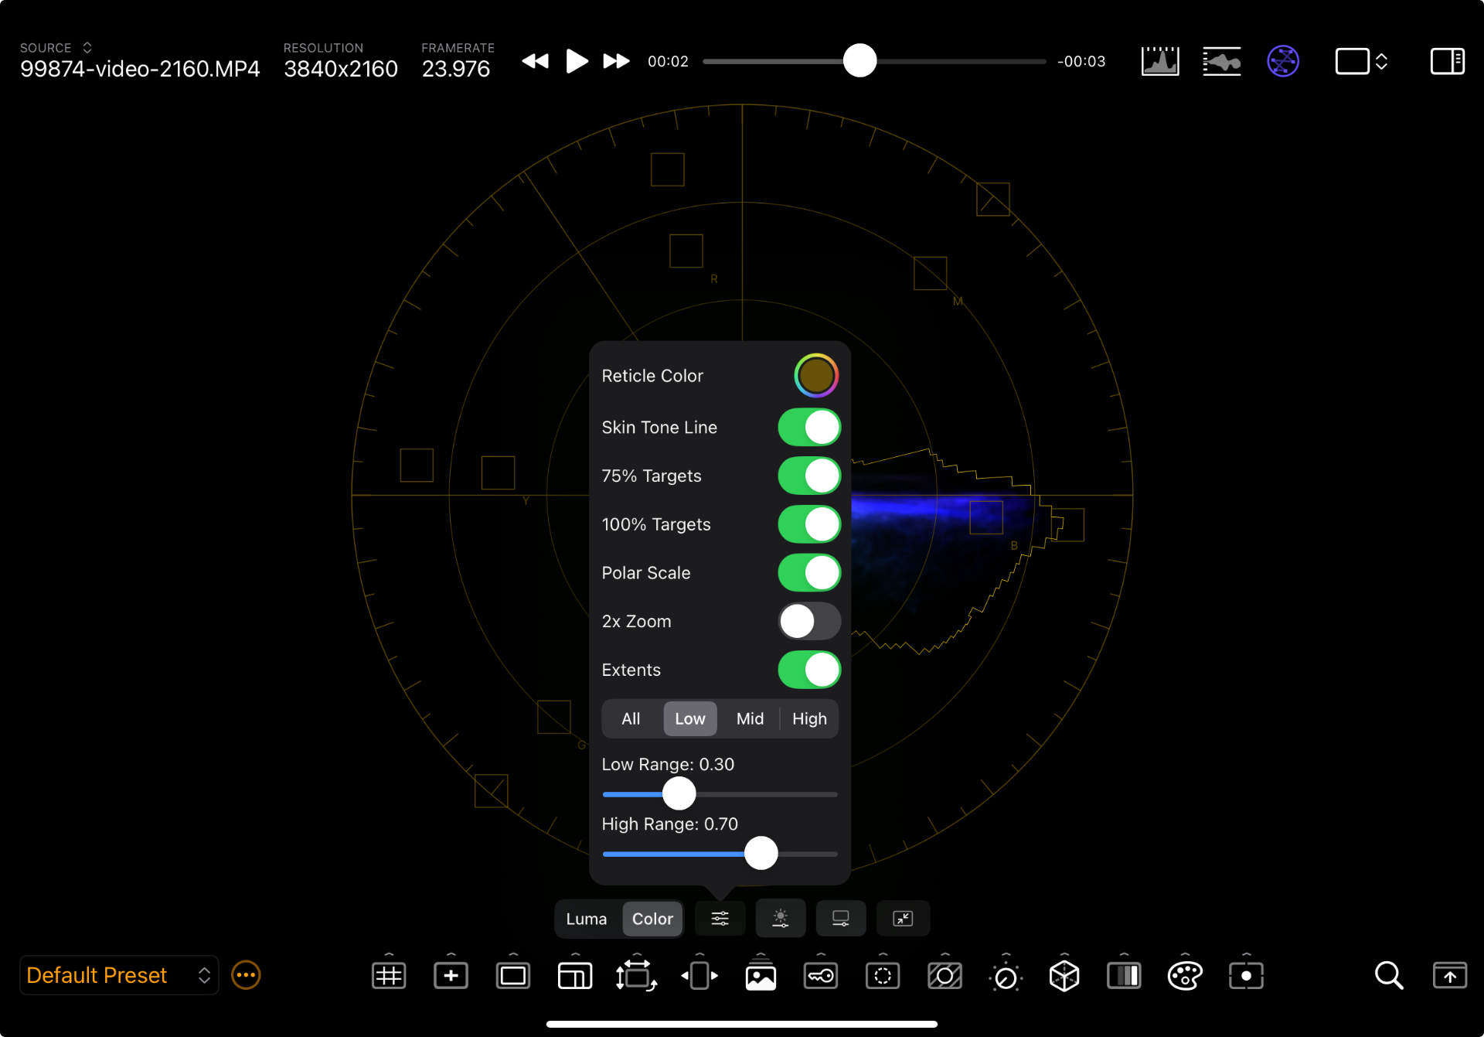The height and width of the screenshot is (1037, 1484).
Task: Switch to the Luma tab
Action: [x=586, y=919]
